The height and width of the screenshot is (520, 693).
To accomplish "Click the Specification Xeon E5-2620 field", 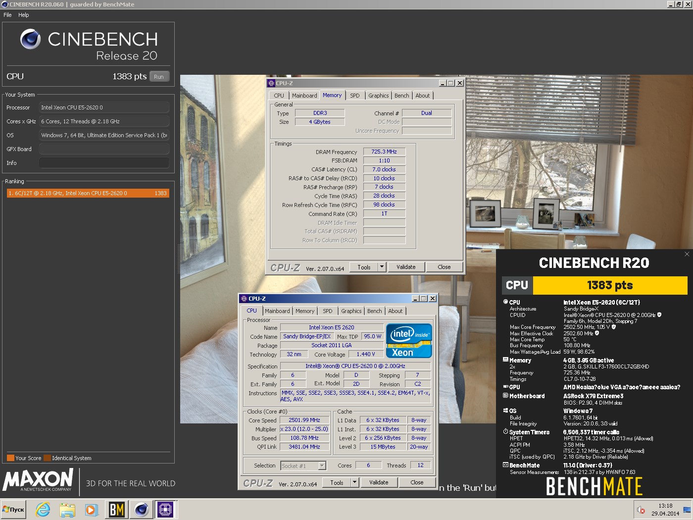I will coord(355,366).
